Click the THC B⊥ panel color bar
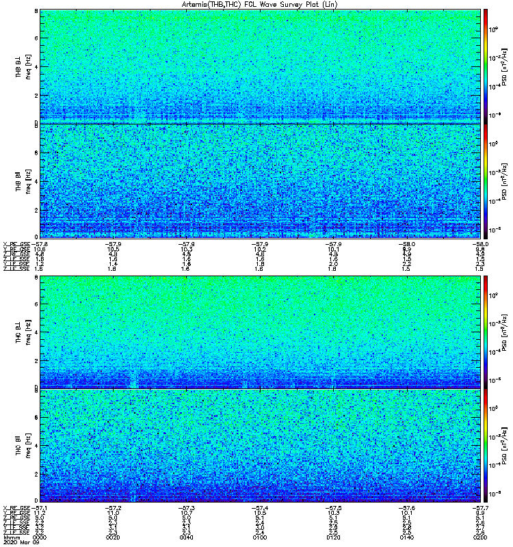 click(x=486, y=332)
